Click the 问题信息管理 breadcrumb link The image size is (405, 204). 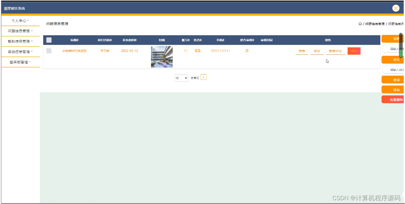point(374,24)
